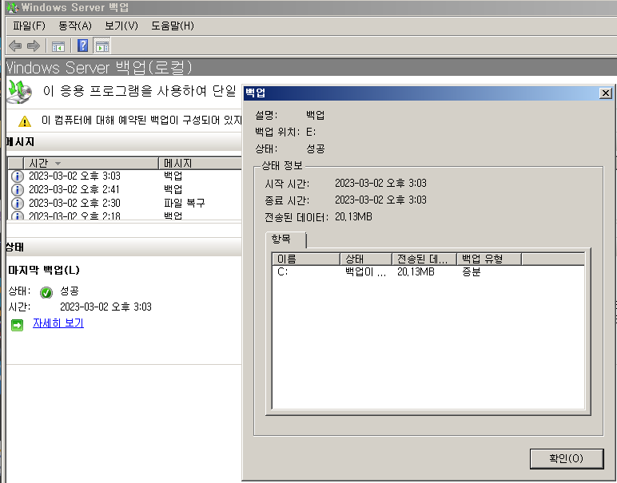Click the dialog start time value 오후 3:03
Image resolution: width=617 pixels, height=483 pixels.
point(380,183)
